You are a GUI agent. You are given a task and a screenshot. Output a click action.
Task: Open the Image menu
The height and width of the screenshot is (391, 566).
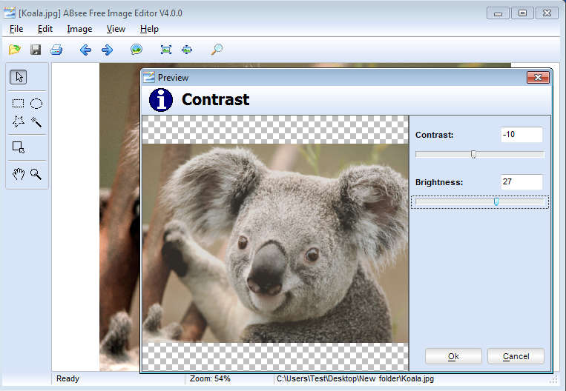[x=79, y=29]
